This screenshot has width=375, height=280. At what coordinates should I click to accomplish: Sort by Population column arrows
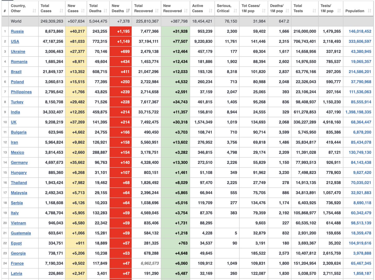[369, 11]
